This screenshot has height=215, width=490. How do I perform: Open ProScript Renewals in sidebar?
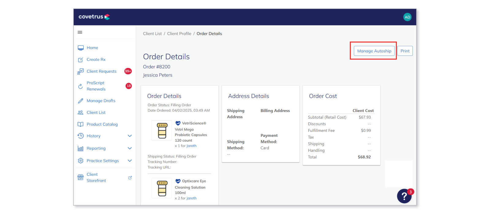[x=96, y=86]
